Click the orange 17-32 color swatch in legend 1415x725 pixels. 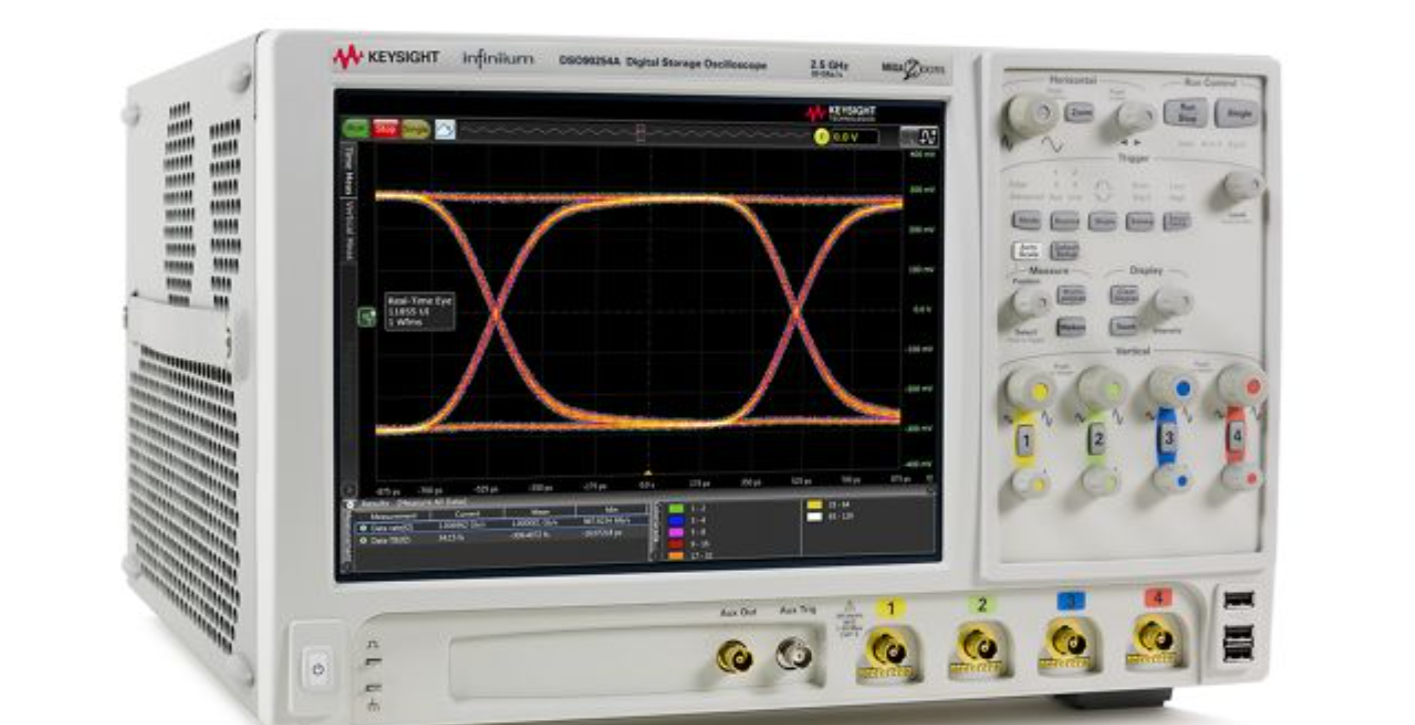[x=676, y=554]
